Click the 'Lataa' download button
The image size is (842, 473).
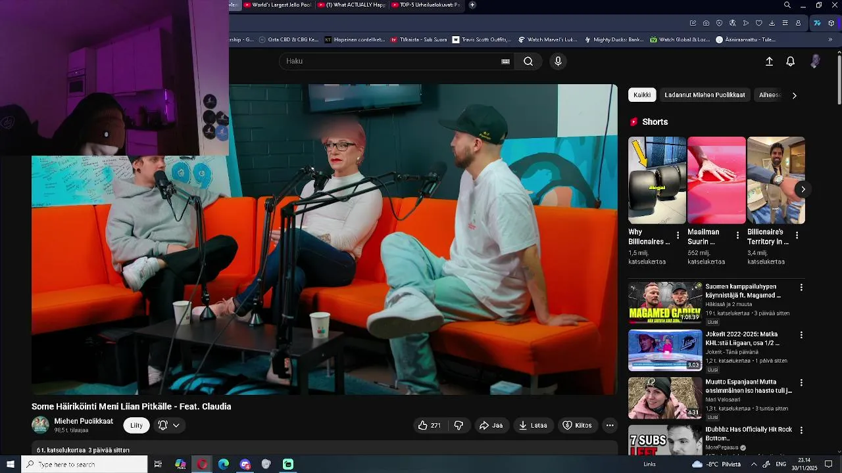pyautogui.click(x=533, y=425)
